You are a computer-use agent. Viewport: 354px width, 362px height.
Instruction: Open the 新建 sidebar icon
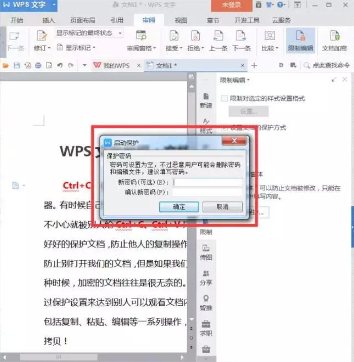(x=206, y=101)
